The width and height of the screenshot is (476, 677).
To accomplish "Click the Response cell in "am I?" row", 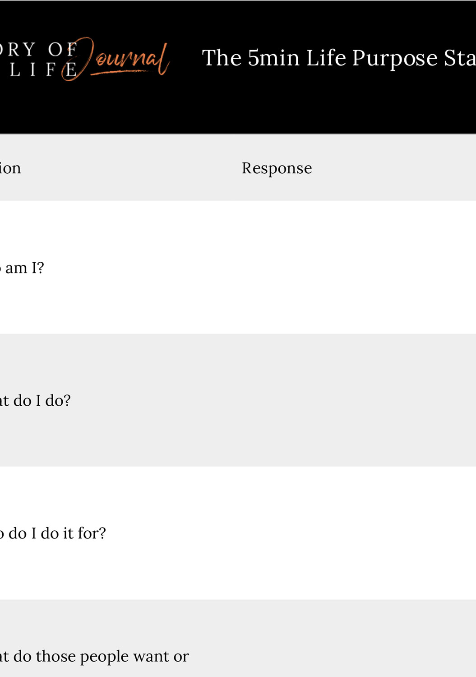I will (x=352, y=268).
